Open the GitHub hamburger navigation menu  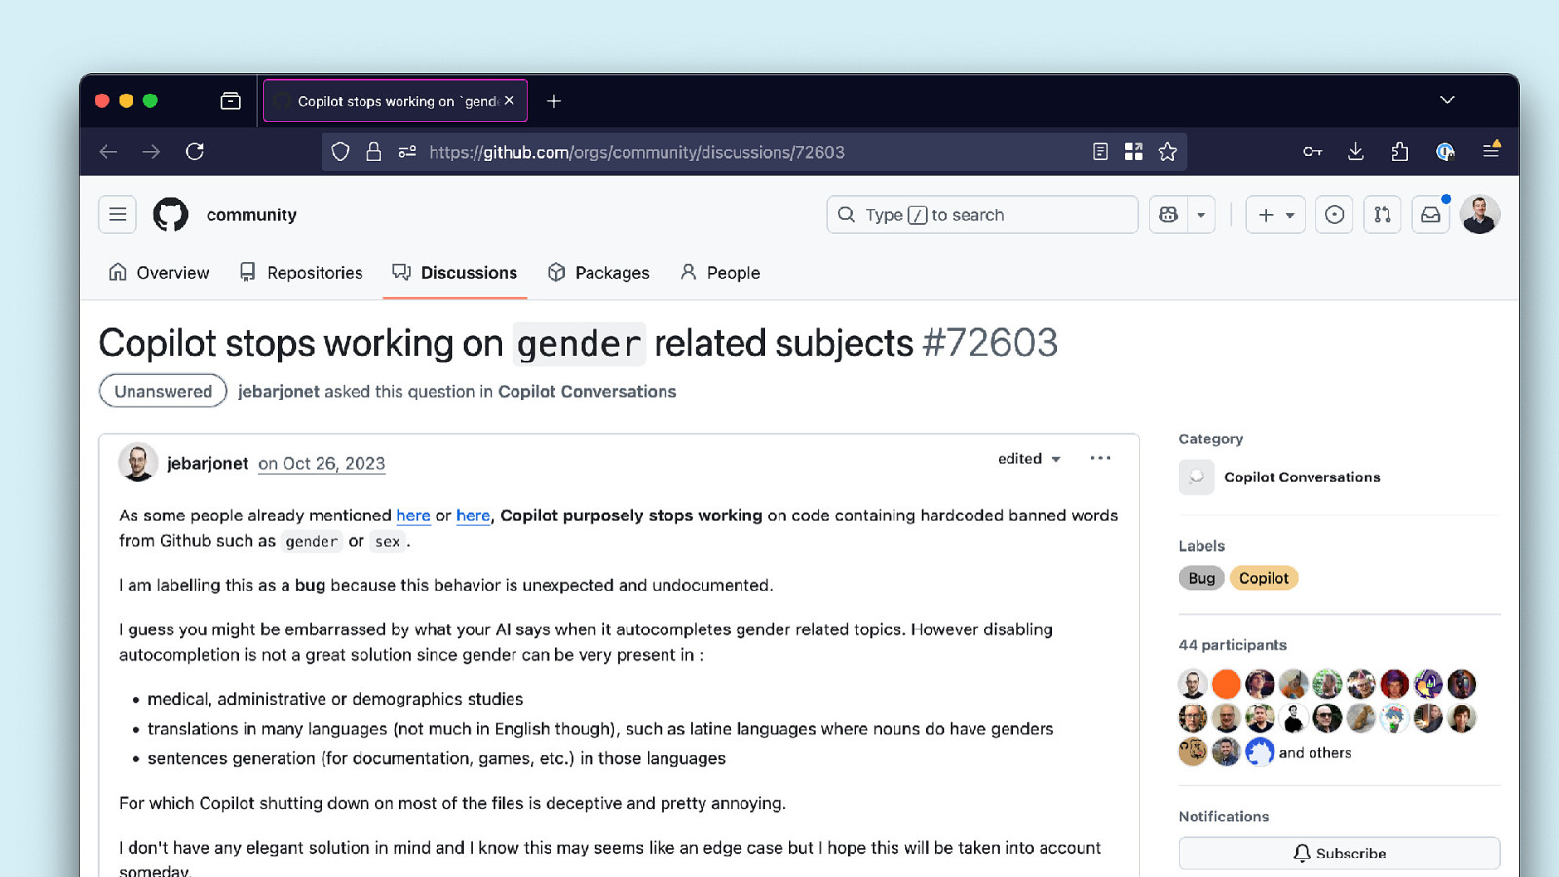(x=117, y=214)
